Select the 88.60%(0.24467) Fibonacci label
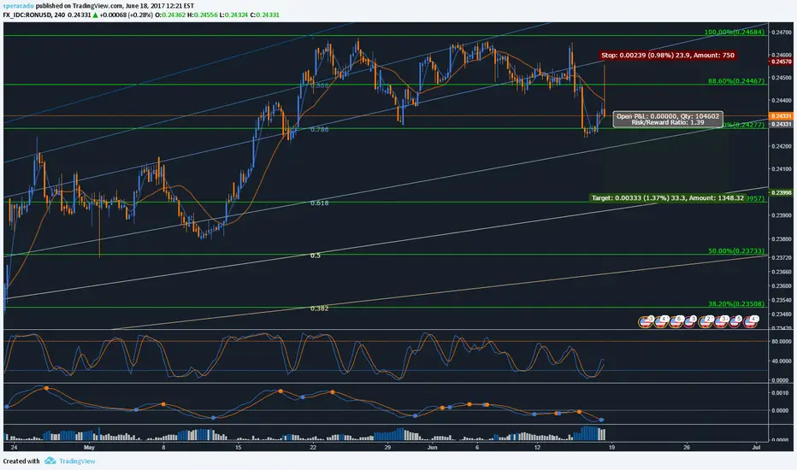This screenshot has height=470, width=797. click(736, 81)
